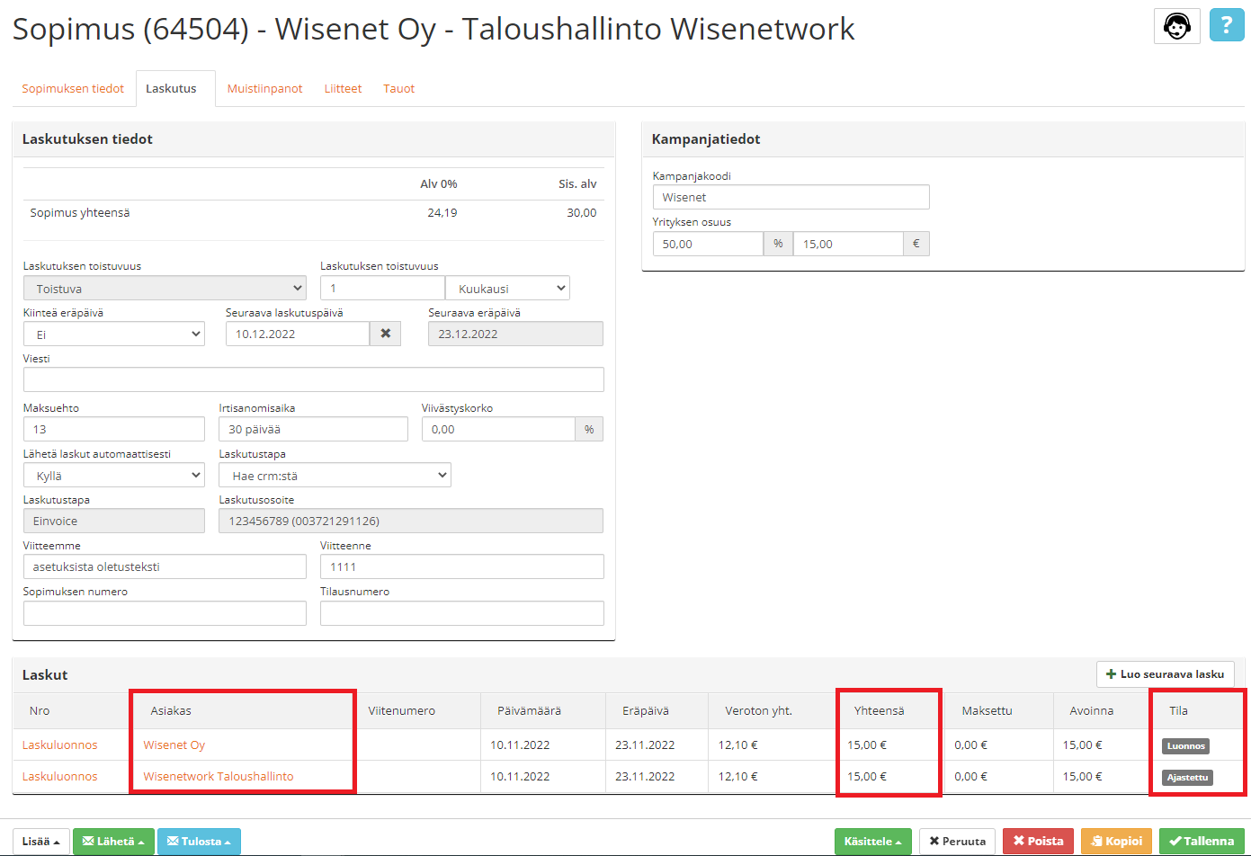The width and height of the screenshot is (1251, 856).
Task: Click the Irtisanomisaika field 30 päivää
Action: coord(313,429)
